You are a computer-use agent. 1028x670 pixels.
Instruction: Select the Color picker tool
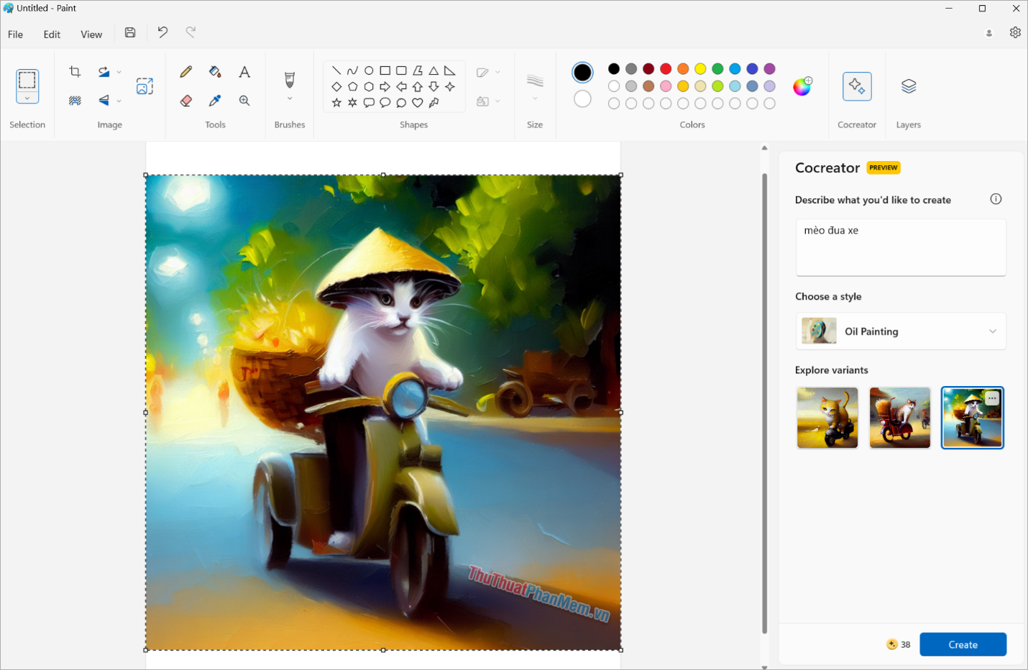click(214, 100)
